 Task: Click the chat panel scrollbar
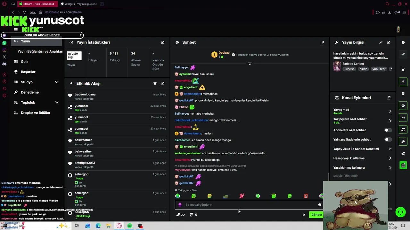[x=329, y=176]
